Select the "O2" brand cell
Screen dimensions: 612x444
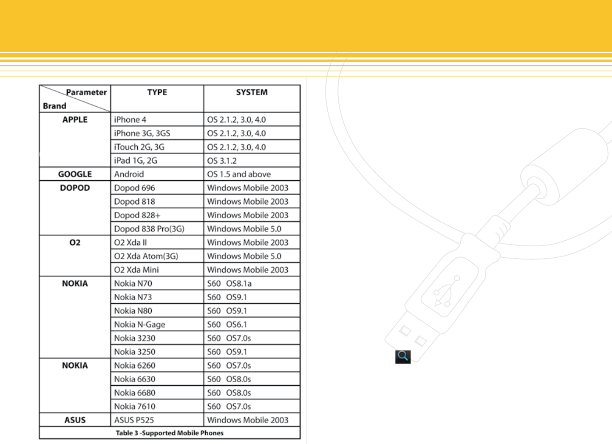point(75,256)
